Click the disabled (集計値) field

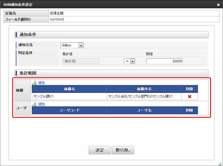pos(81,61)
